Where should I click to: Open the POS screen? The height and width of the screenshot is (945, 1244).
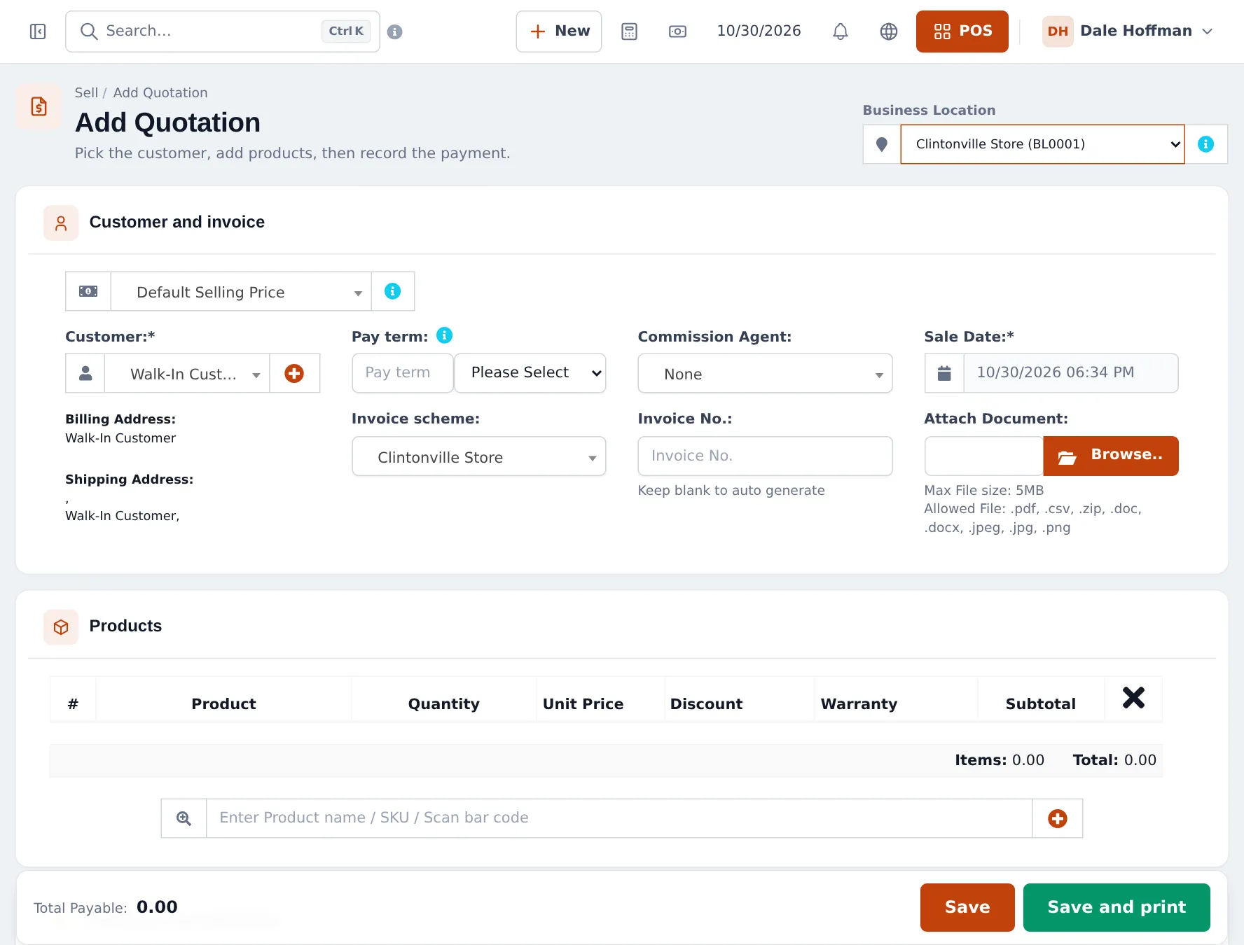[x=962, y=31]
